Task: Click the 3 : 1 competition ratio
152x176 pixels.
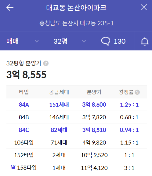Action: pyautogui.click(x=129, y=168)
